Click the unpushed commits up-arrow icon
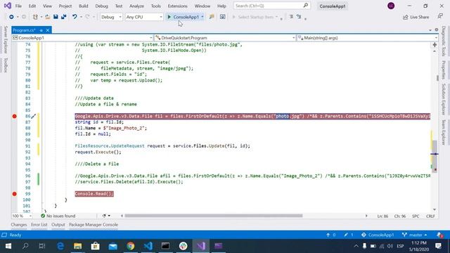The image size is (450, 253). (x=330, y=235)
